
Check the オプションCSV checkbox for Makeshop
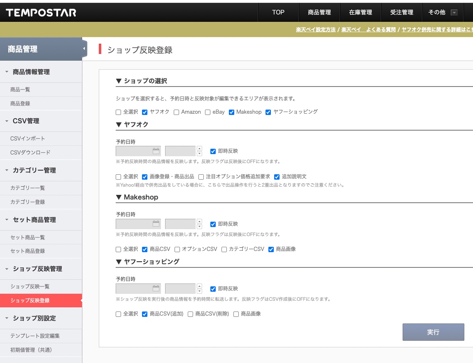tap(177, 249)
